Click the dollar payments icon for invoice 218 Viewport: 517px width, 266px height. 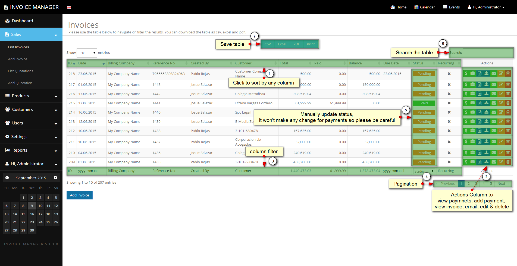coord(466,73)
